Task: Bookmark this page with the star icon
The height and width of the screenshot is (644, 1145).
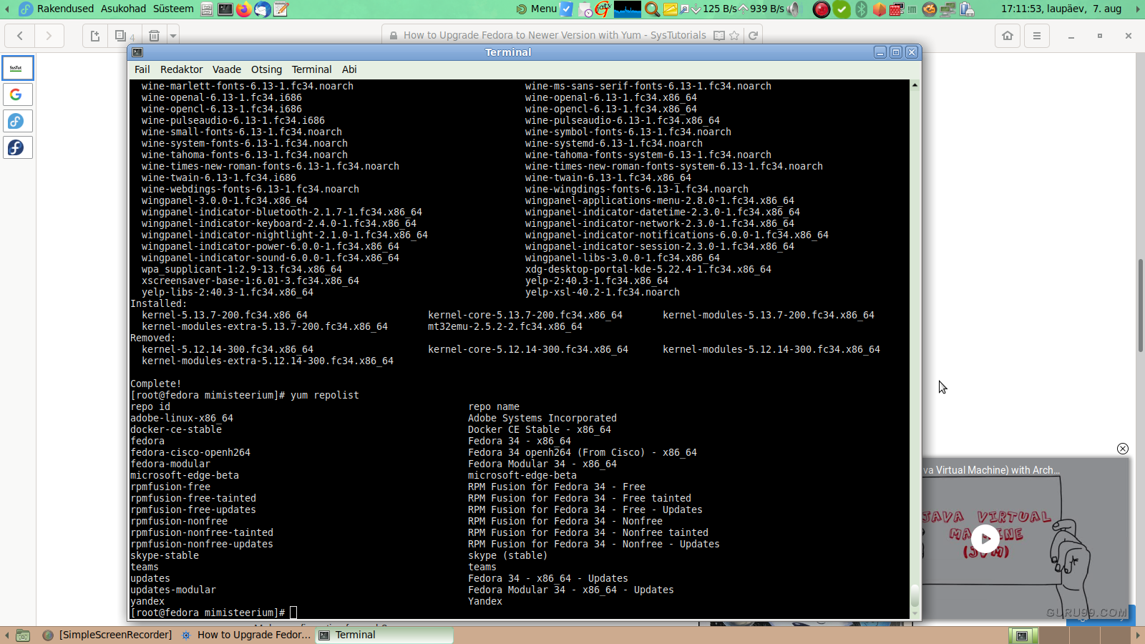Action: pos(734,36)
